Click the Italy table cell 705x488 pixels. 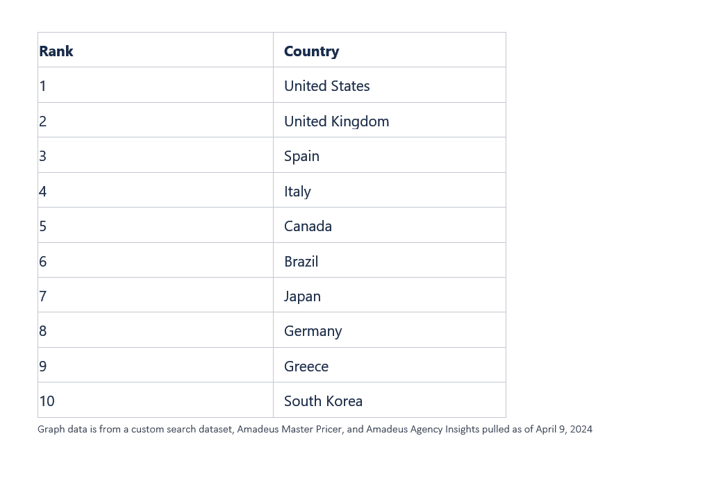tap(297, 192)
